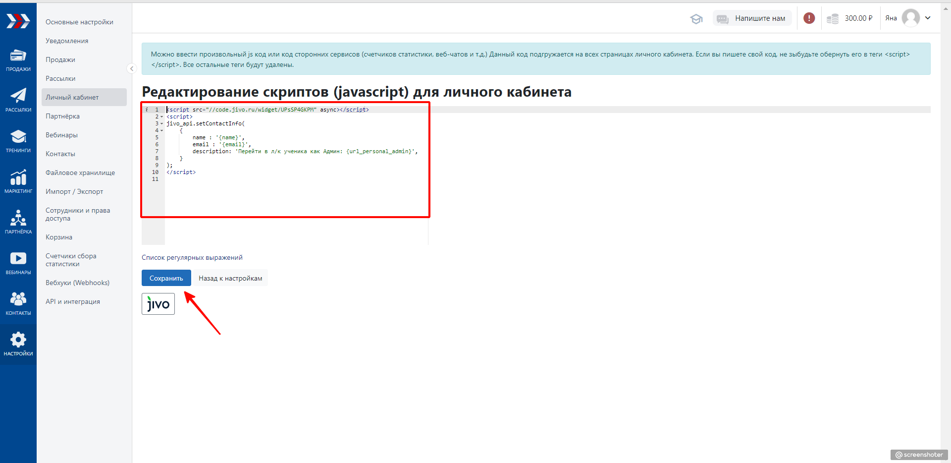This screenshot has width=951, height=463.
Task: Select Вебхуки (Webhooks) menu item
Action: [x=77, y=283]
